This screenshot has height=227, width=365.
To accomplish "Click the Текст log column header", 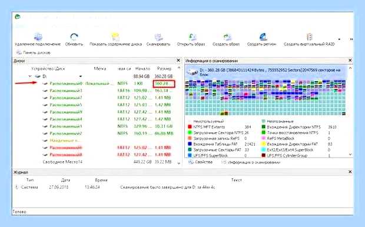I will pyautogui.click(x=237, y=180).
